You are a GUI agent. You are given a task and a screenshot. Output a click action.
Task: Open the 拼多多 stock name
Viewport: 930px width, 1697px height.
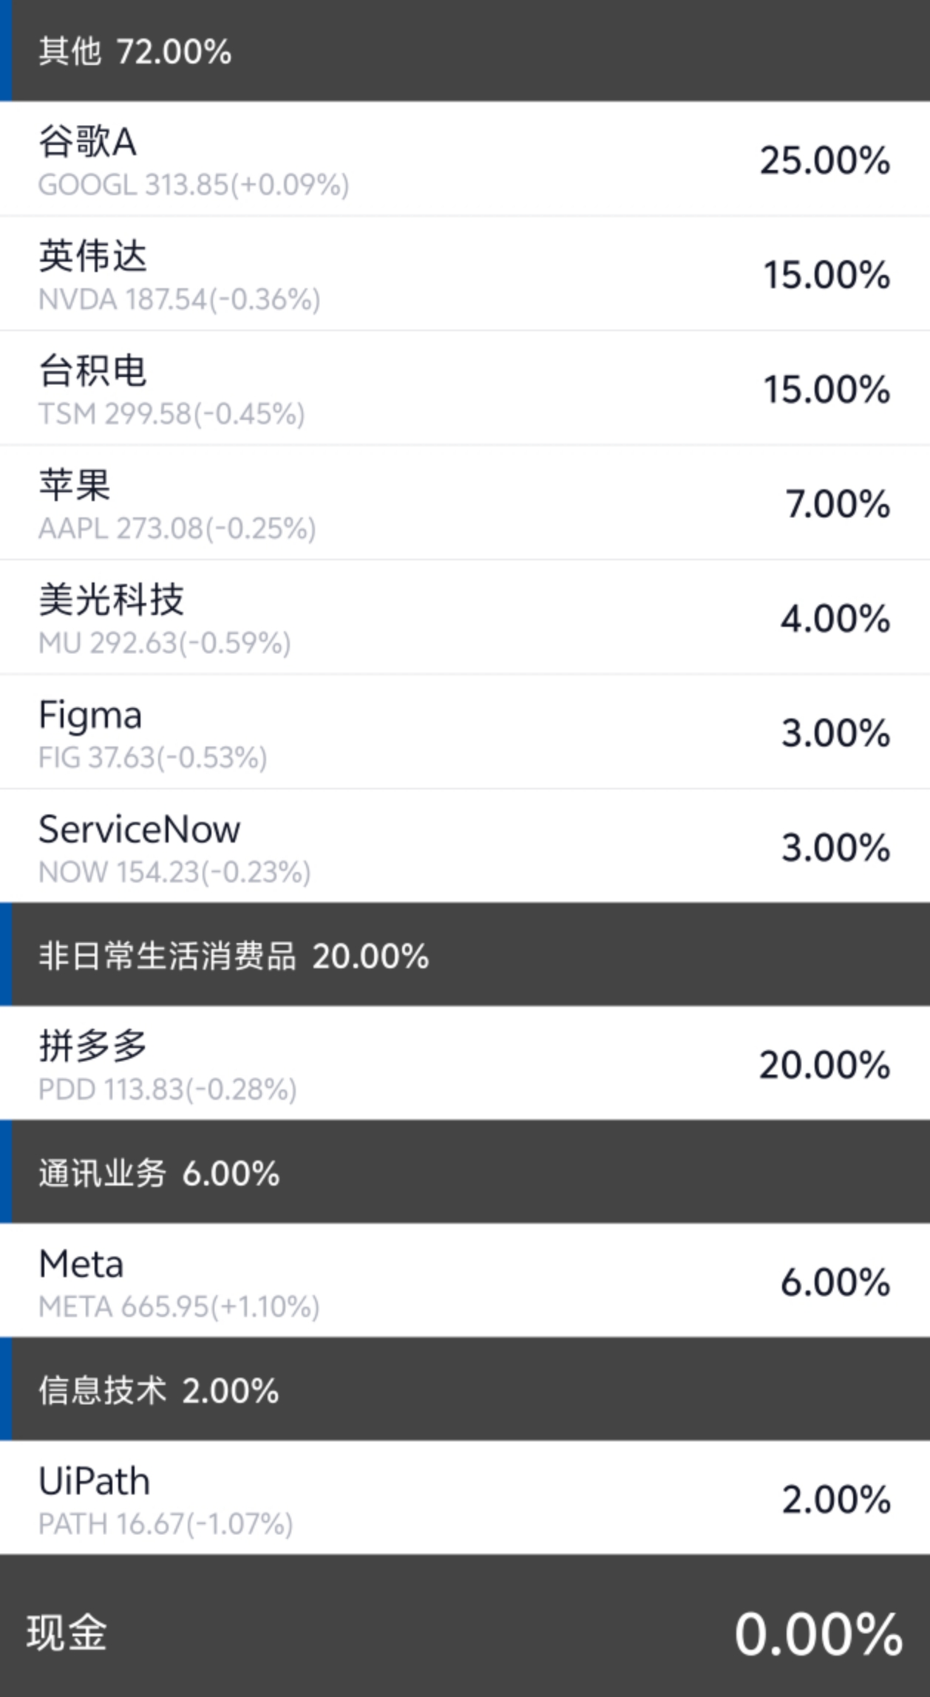tap(92, 1046)
